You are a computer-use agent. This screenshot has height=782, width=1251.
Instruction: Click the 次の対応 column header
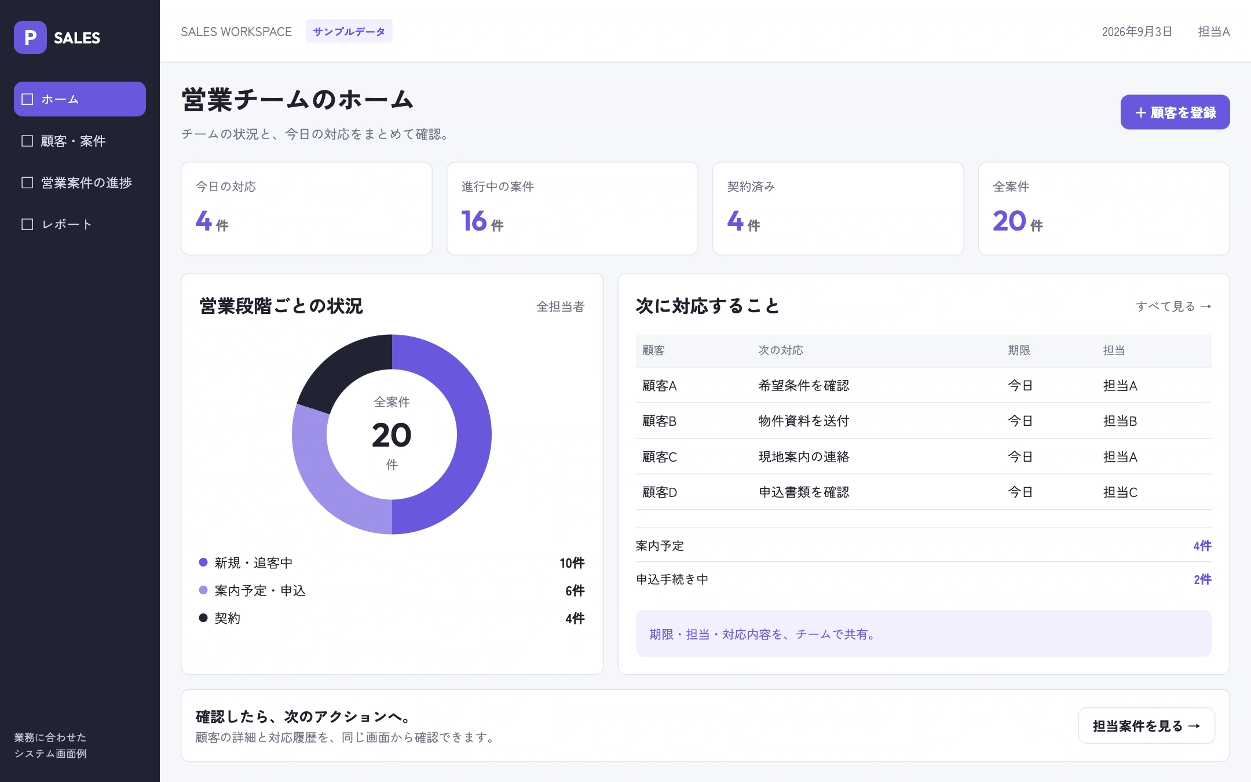781,350
